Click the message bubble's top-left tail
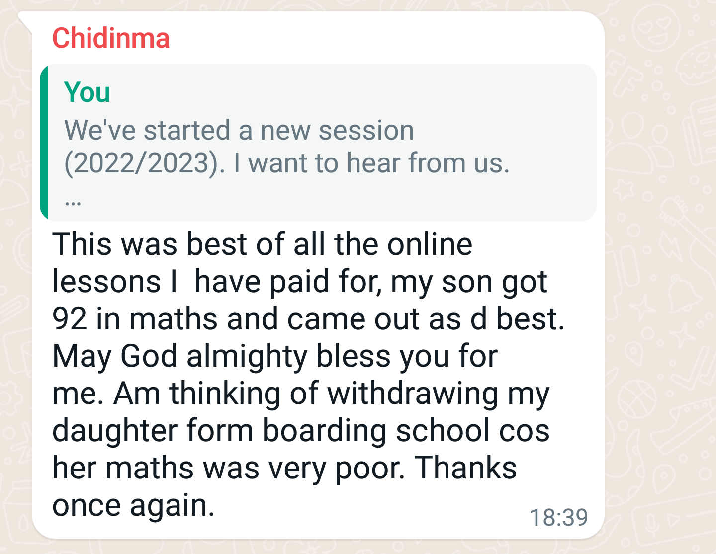716x554 pixels. (25, 19)
